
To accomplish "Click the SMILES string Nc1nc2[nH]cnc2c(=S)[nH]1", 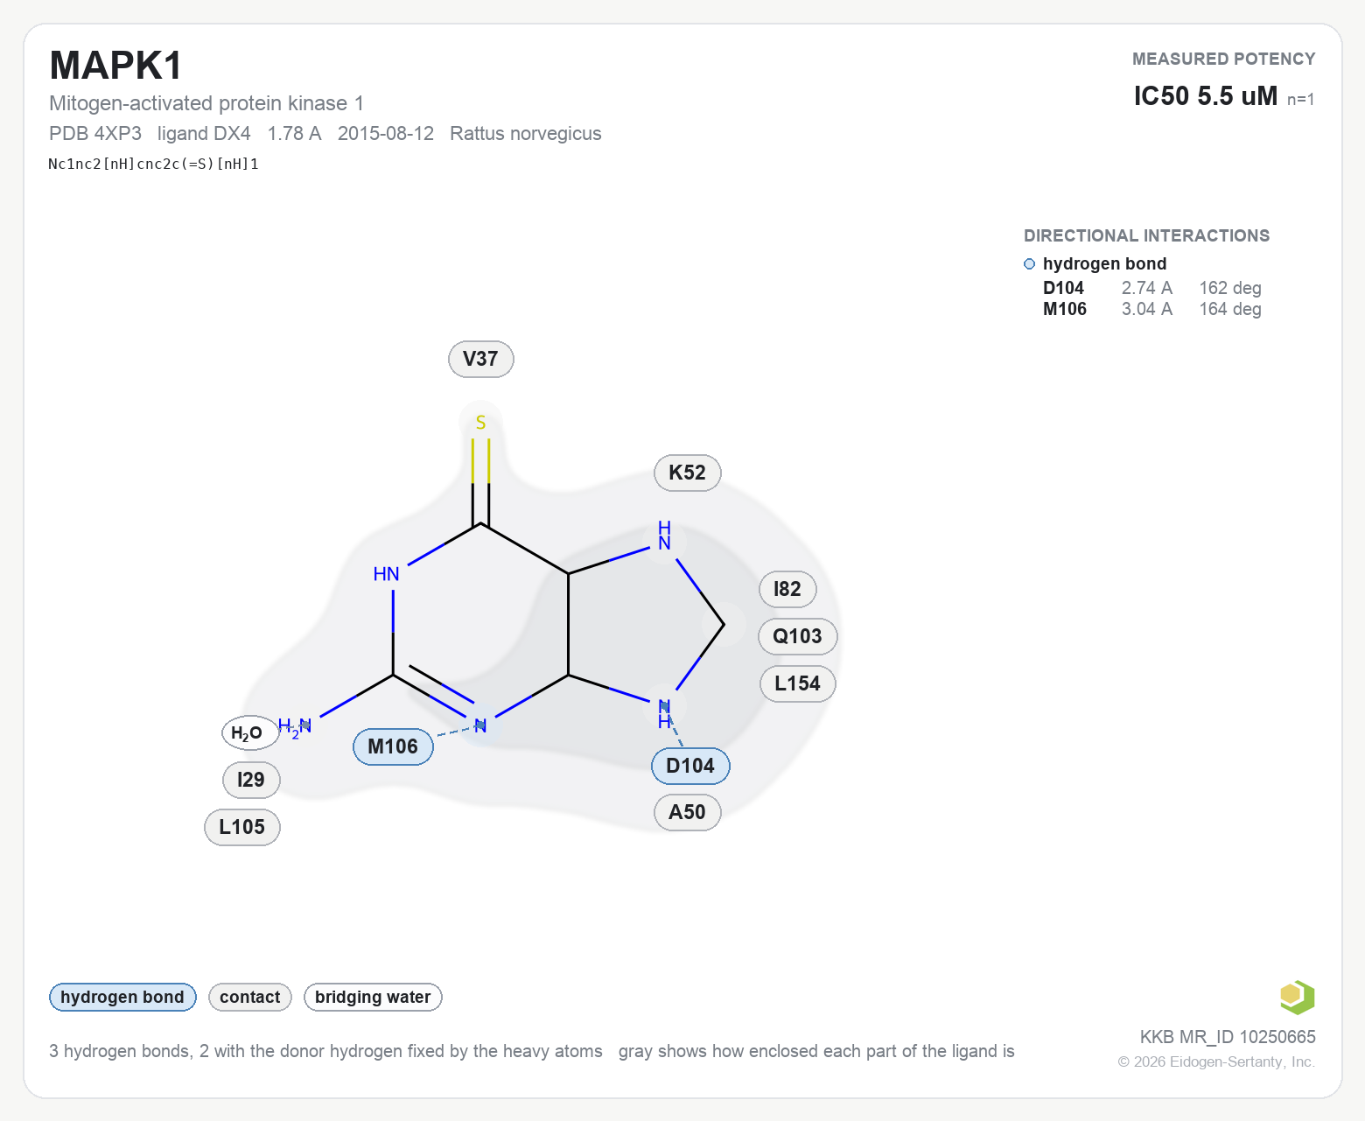I will point(154,164).
